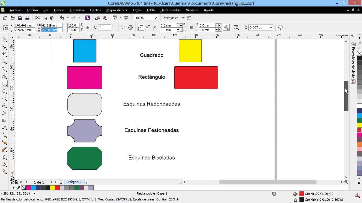The width and height of the screenshot is (362, 203).
Task: Click the Convert to curves button
Action: coord(281,27)
